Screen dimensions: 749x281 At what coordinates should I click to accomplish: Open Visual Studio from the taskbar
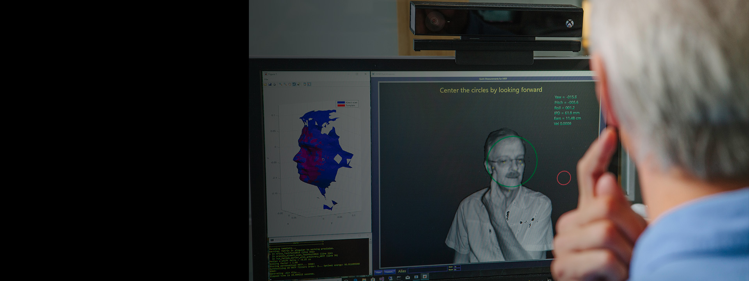(382, 279)
